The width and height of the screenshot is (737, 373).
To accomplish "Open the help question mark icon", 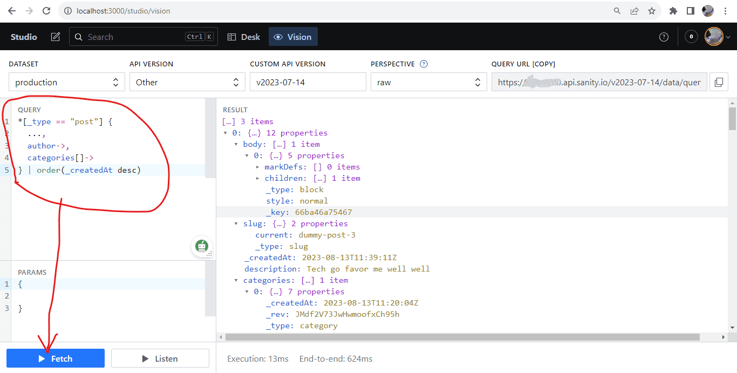I will (664, 37).
